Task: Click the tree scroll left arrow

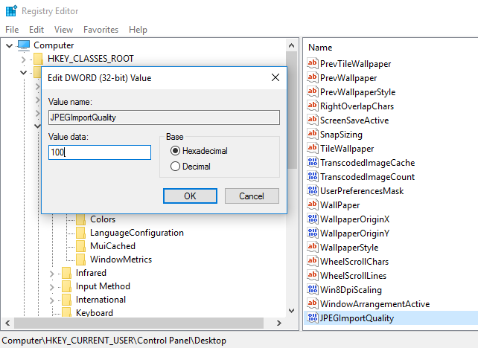Action: 7,323
